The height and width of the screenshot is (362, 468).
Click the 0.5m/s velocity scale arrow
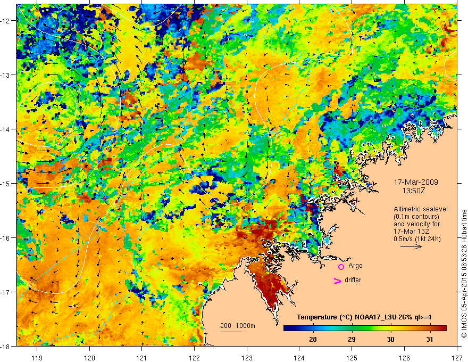click(411, 246)
